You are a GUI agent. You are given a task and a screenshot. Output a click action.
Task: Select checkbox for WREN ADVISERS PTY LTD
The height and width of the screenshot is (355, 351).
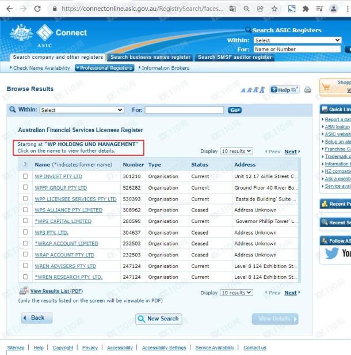click(25, 266)
